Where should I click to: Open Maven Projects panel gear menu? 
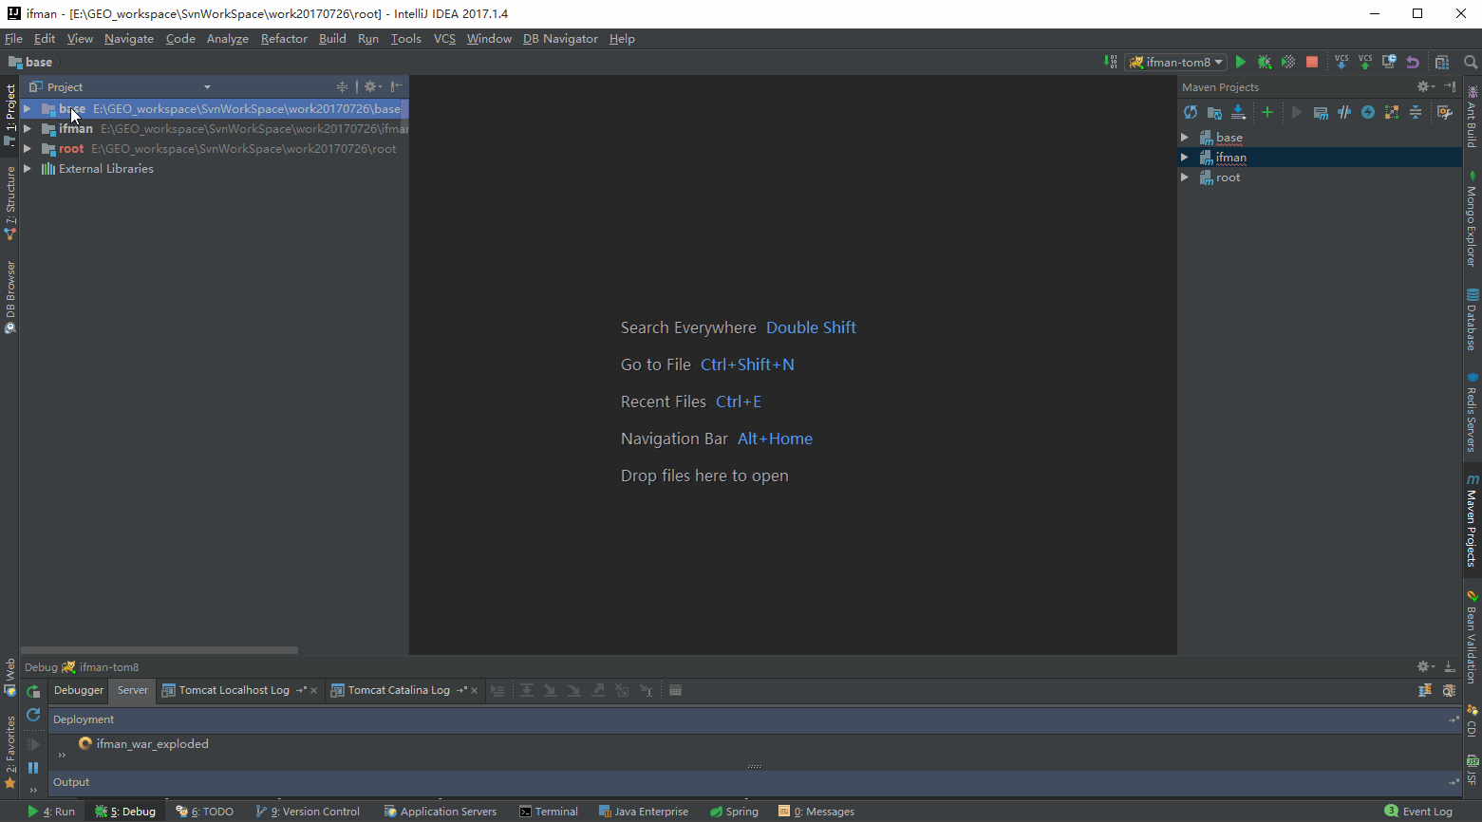[1425, 86]
